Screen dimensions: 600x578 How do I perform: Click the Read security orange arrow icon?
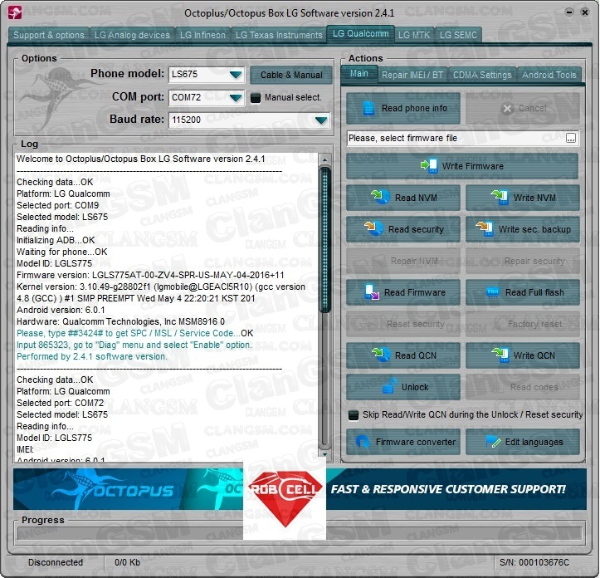click(373, 228)
